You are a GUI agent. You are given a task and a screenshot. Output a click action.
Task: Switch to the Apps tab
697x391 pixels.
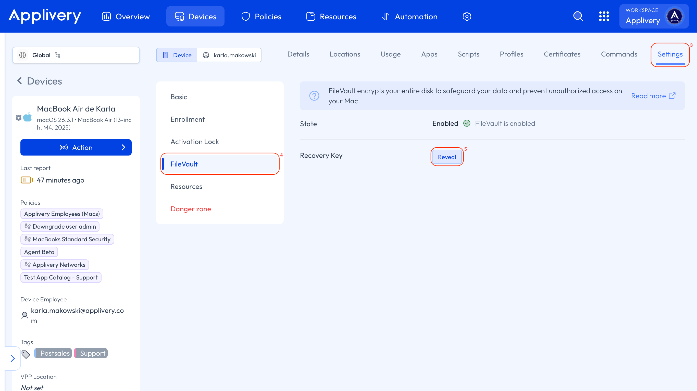point(429,54)
